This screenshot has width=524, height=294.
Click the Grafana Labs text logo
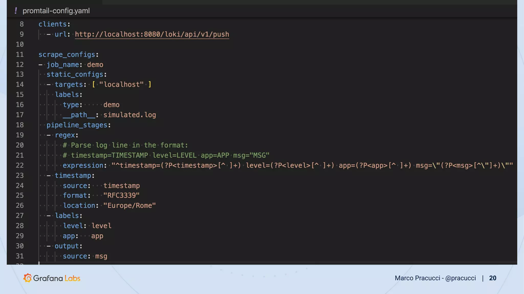[57, 278]
